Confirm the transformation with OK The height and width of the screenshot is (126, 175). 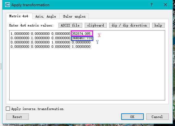pyautogui.click(x=132, y=117)
